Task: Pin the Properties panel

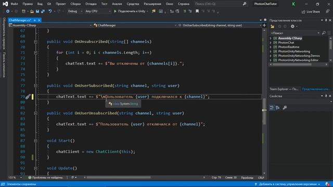Action: point(326,96)
